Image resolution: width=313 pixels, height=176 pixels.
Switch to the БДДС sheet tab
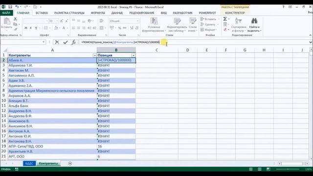(29, 163)
